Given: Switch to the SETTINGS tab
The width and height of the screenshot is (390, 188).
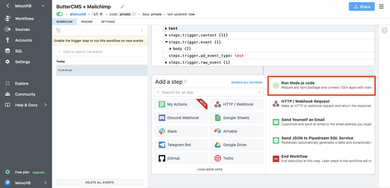Looking at the screenshot, I should (x=108, y=22).
